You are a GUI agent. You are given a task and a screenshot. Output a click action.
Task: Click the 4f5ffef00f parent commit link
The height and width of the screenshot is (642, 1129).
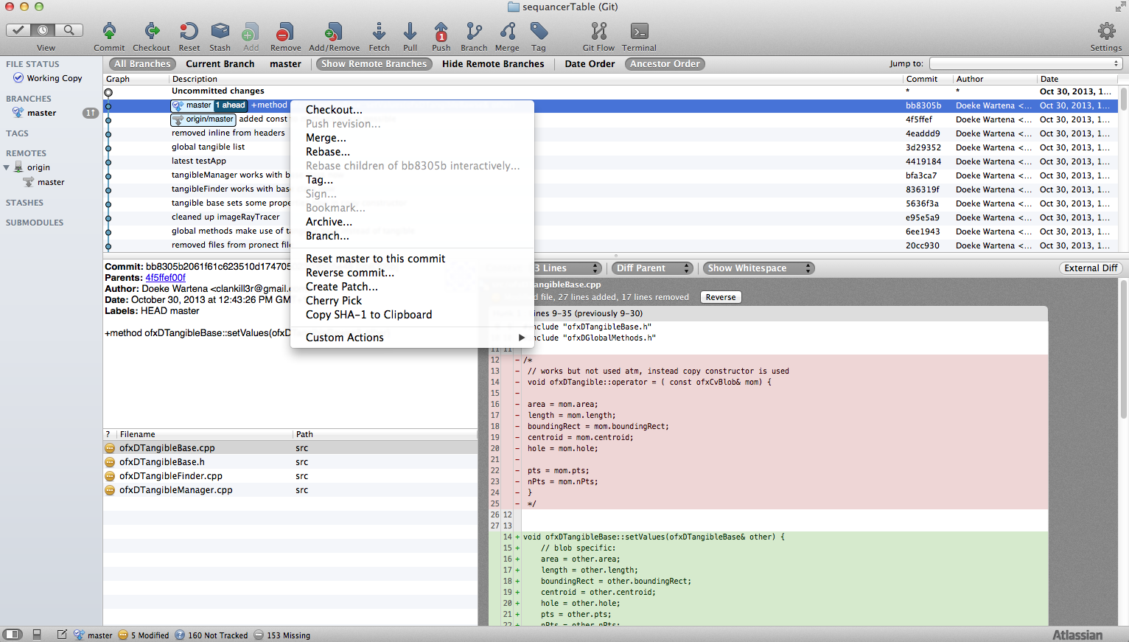[164, 277]
